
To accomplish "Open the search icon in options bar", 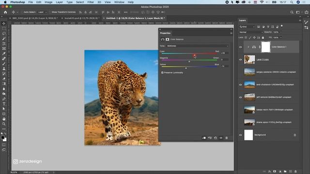I will pos(292,12).
